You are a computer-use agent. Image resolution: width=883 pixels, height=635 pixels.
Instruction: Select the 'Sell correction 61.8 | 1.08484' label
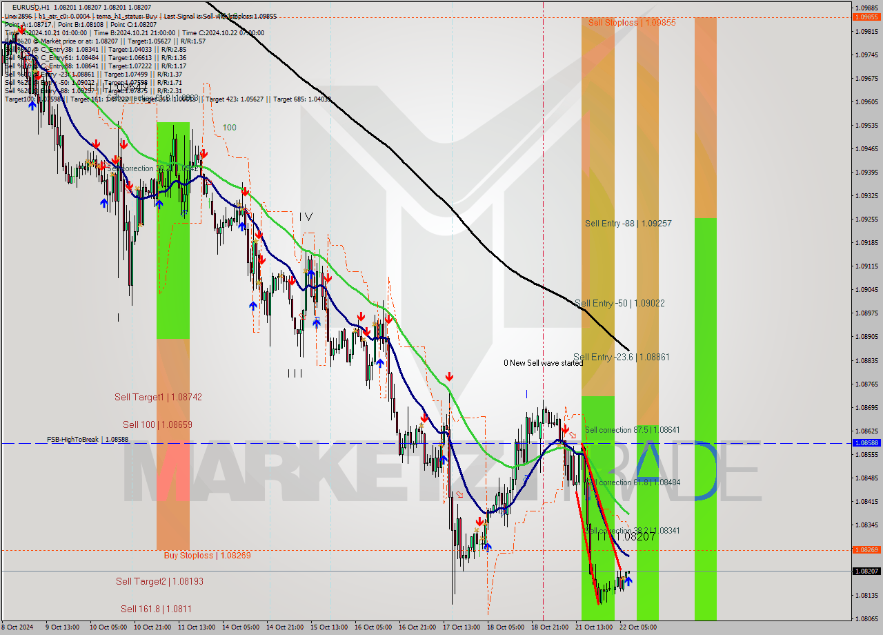tap(633, 482)
